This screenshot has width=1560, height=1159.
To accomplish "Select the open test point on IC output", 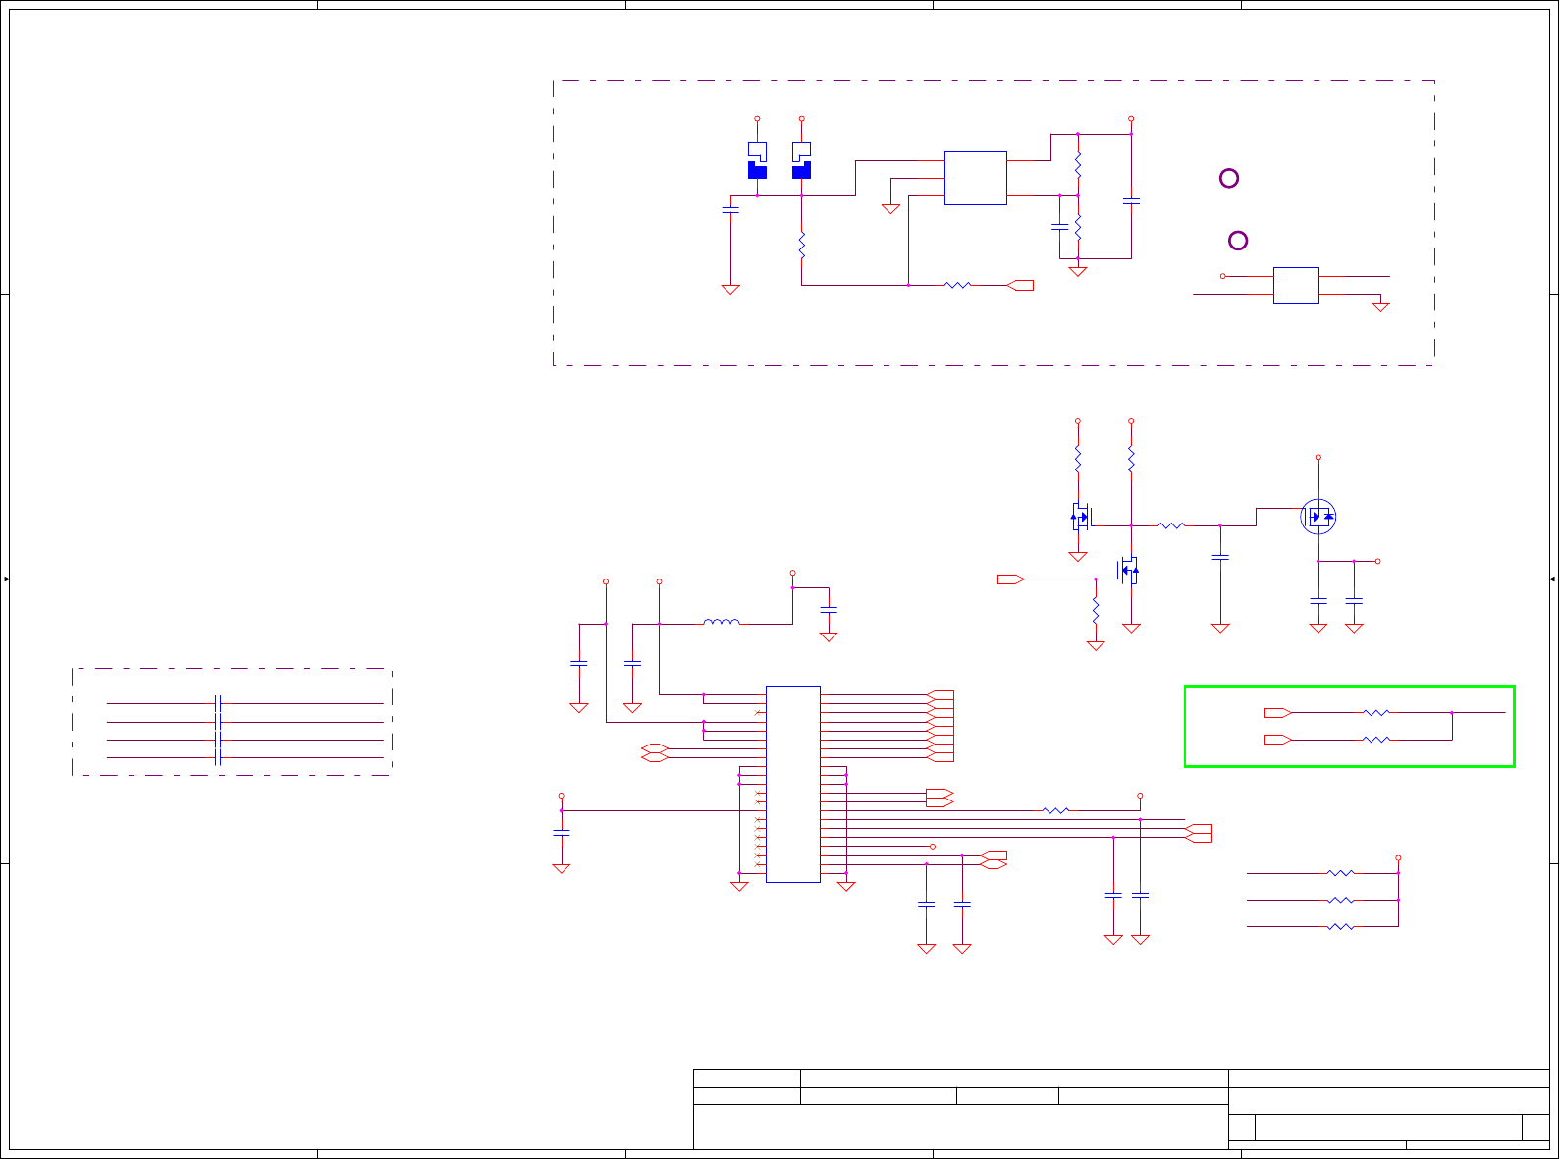I will pos(933,846).
